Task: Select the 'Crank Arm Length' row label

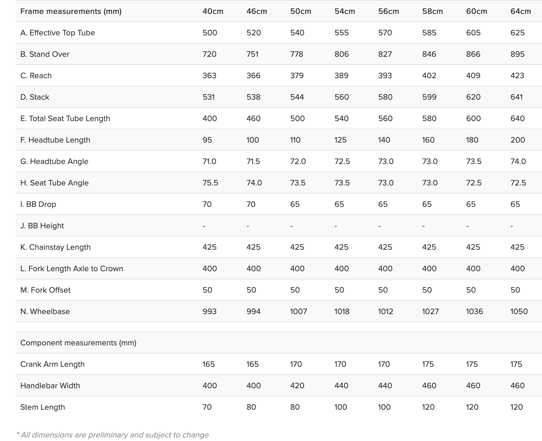Action: tap(53, 364)
